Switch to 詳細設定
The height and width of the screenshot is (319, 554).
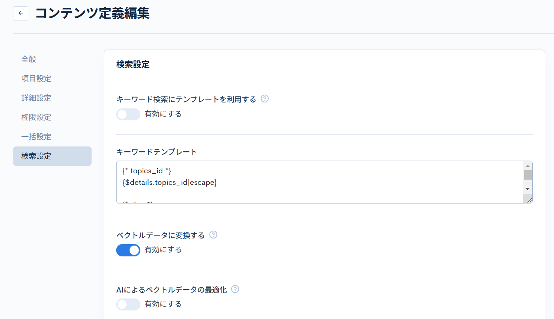[x=36, y=98]
